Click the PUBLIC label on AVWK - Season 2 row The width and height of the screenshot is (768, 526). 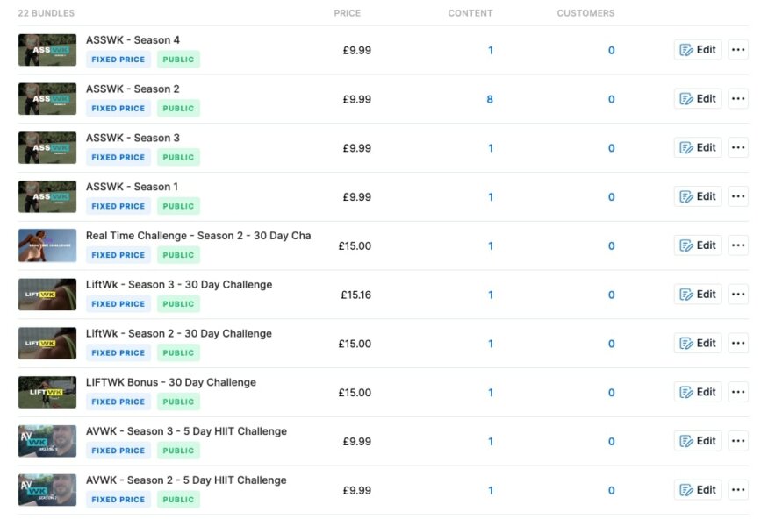(178, 499)
